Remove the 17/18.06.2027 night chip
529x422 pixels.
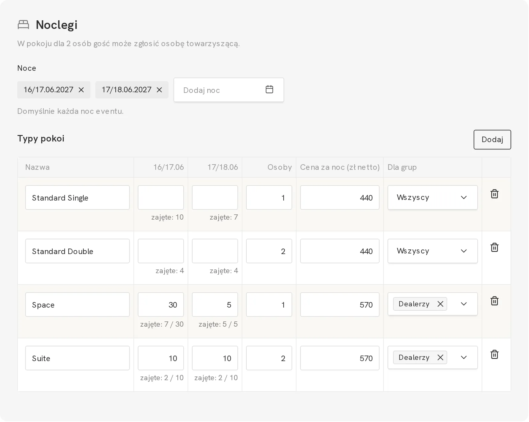159,90
